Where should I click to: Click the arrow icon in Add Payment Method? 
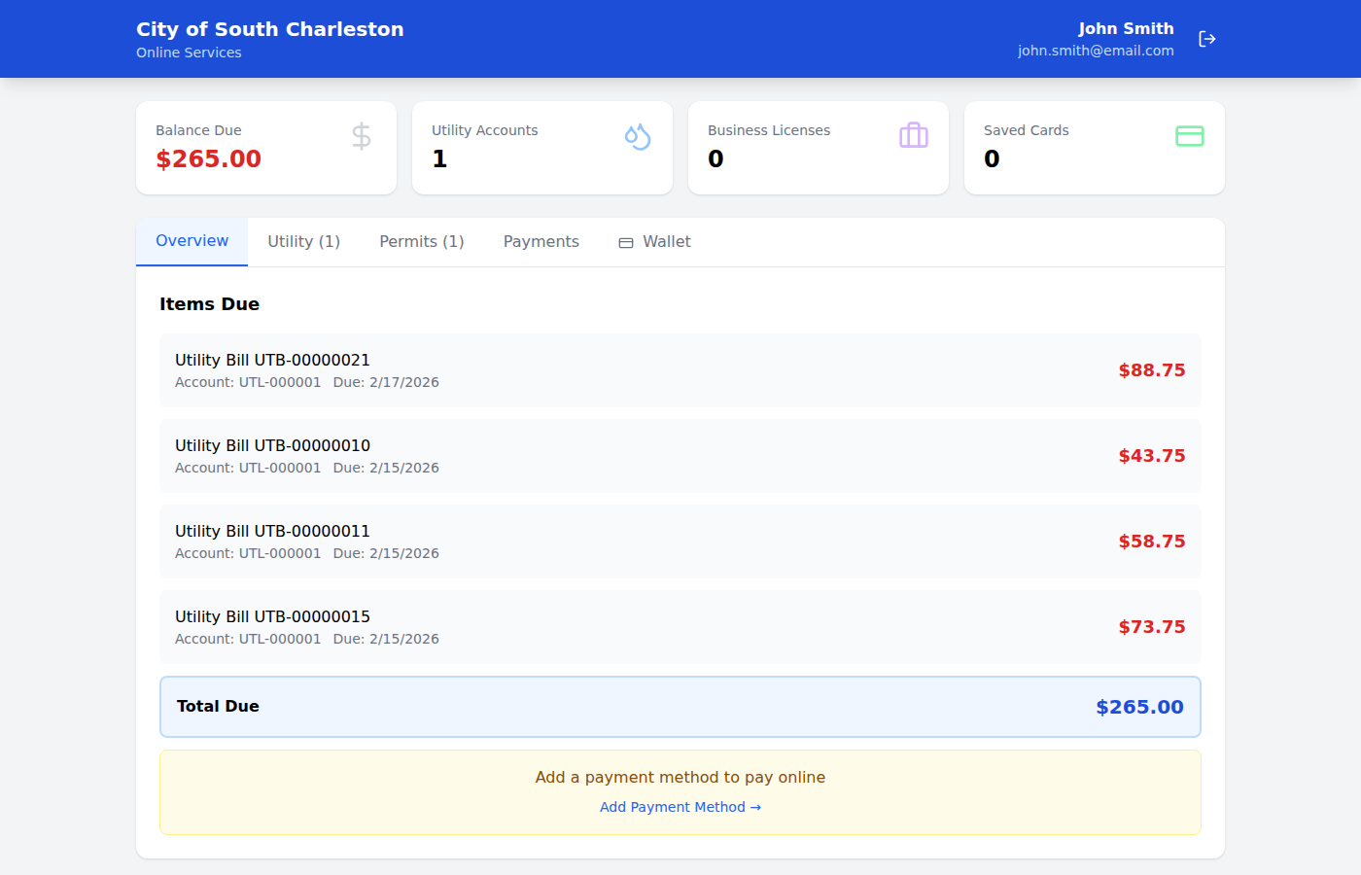[753, 807]
